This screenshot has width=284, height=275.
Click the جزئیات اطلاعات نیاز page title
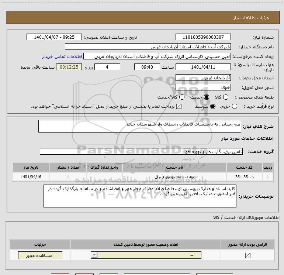252,18
